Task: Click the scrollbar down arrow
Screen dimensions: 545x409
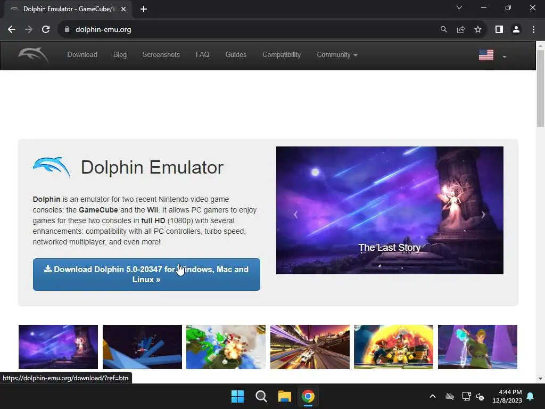Action: [541, 379]
